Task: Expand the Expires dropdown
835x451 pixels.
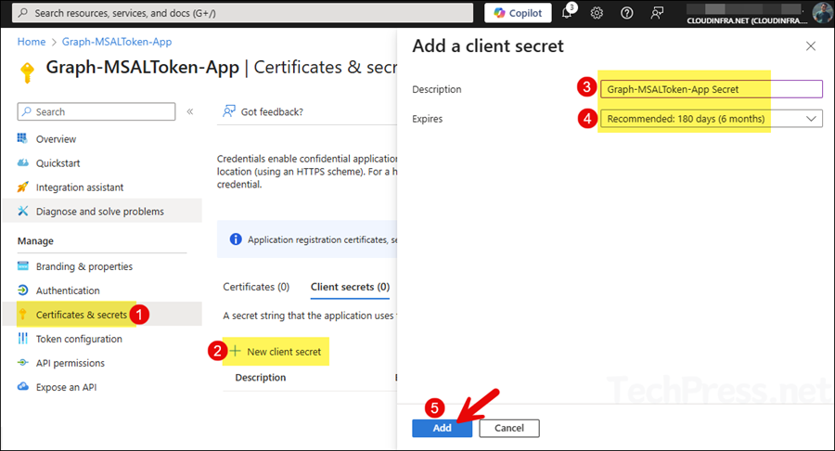Action: [x=711, y=119]
